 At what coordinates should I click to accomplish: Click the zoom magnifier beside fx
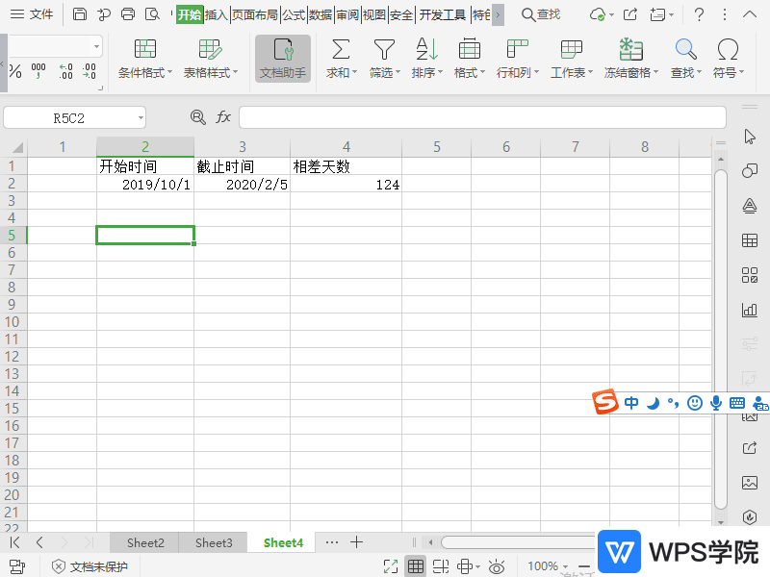[198, 116]
